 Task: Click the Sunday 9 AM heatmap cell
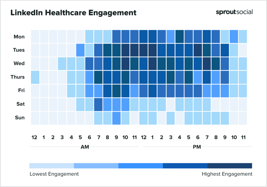pos(116,118)
